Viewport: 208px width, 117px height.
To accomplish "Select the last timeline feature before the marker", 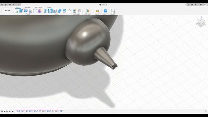I will click(x=61, y=111).
